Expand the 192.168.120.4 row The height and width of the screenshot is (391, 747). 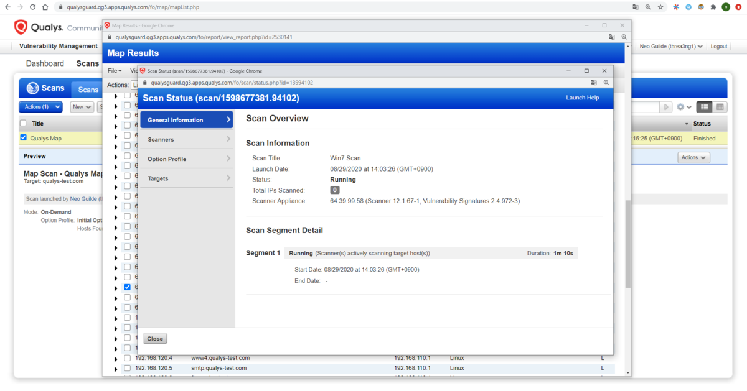point(116,358)
